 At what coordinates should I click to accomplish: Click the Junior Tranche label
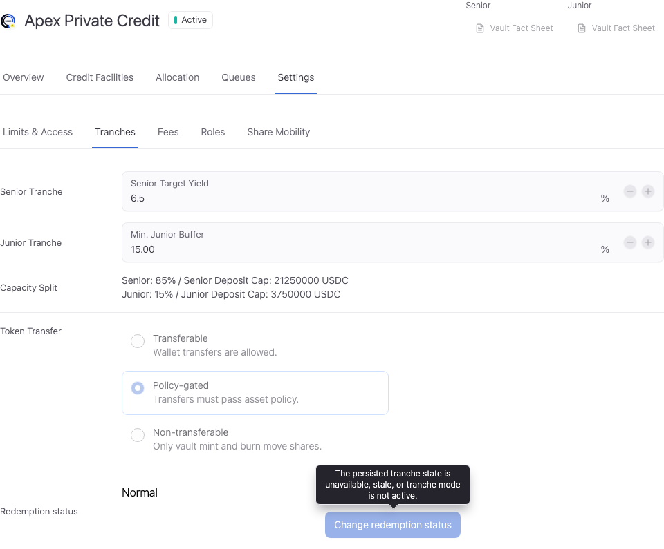pos(31,243)
